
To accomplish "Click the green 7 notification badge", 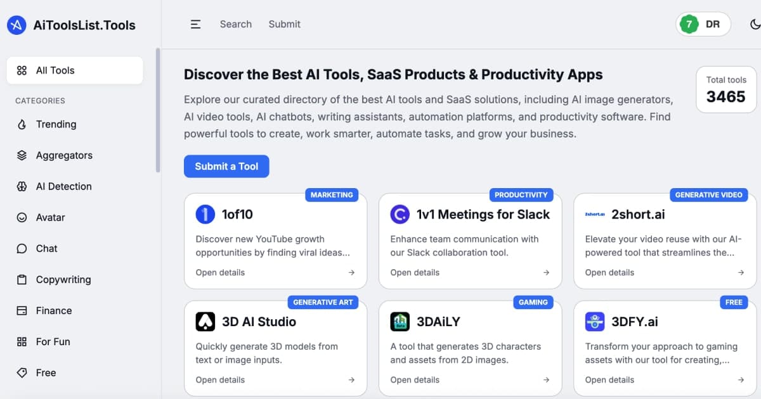I will coord(689,24).
